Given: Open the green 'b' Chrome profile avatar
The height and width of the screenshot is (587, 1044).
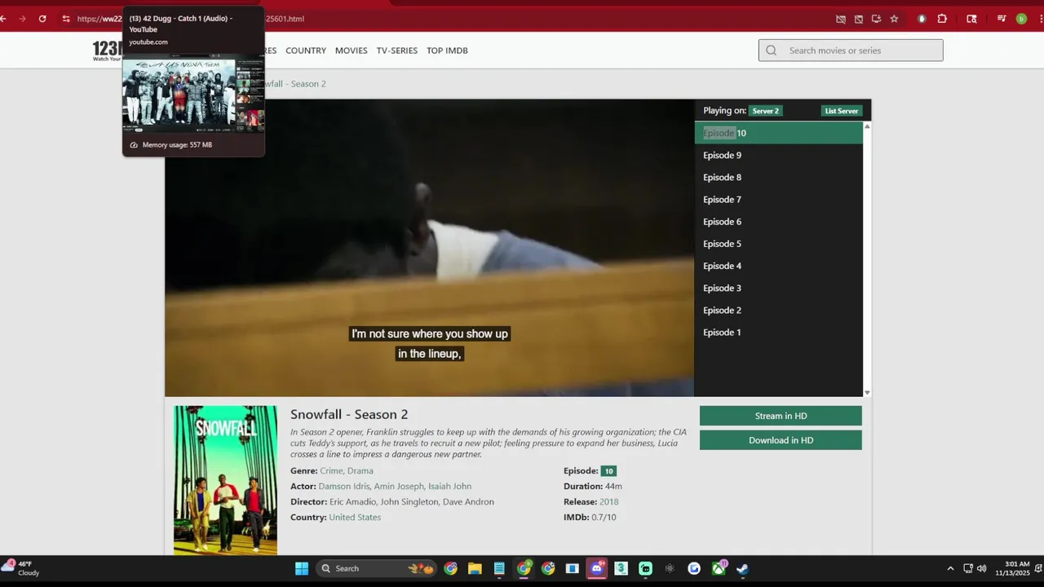Looking at the screenshot, I should (1021, 19).
